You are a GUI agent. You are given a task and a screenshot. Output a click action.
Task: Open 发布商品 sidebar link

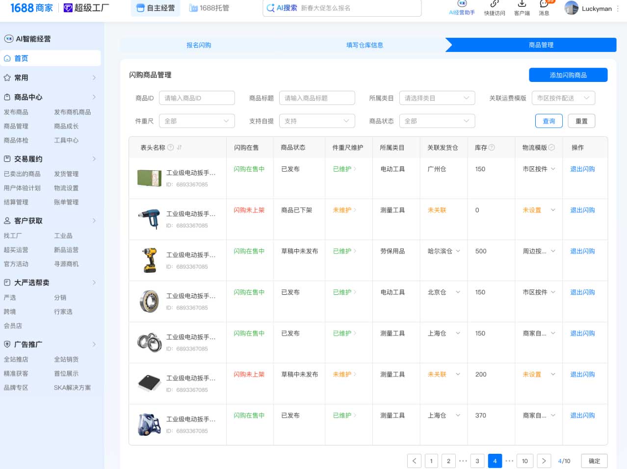(16, 112)
